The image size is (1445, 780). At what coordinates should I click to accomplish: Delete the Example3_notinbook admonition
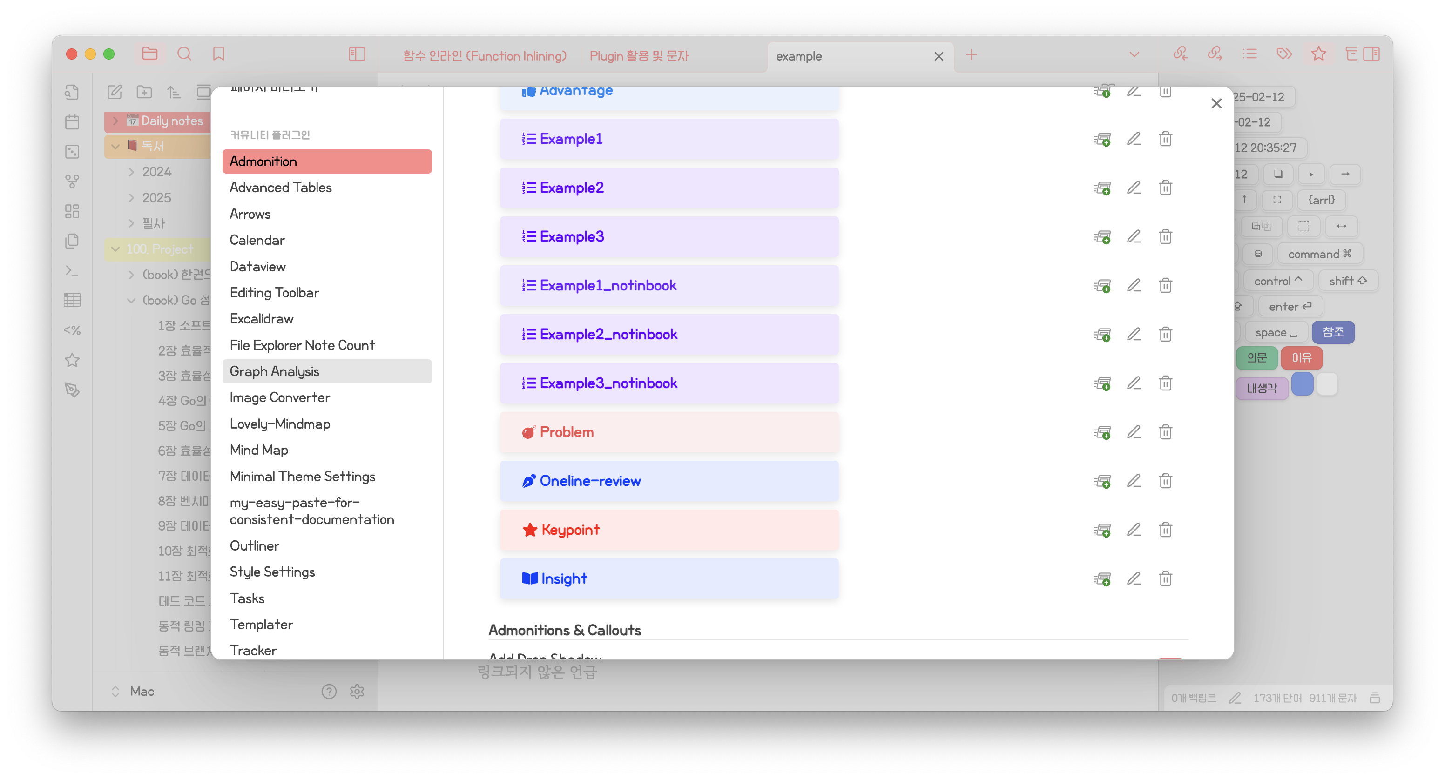pyautogui.click(x=1166, y=383)
